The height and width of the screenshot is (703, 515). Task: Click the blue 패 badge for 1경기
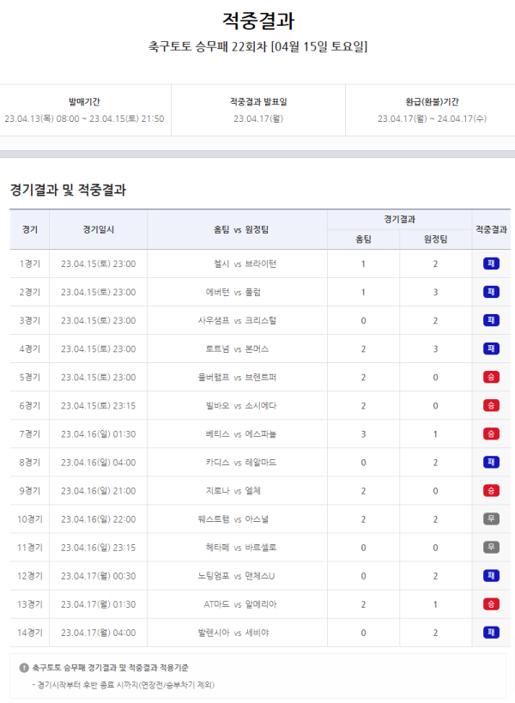(x=491, y=264)
